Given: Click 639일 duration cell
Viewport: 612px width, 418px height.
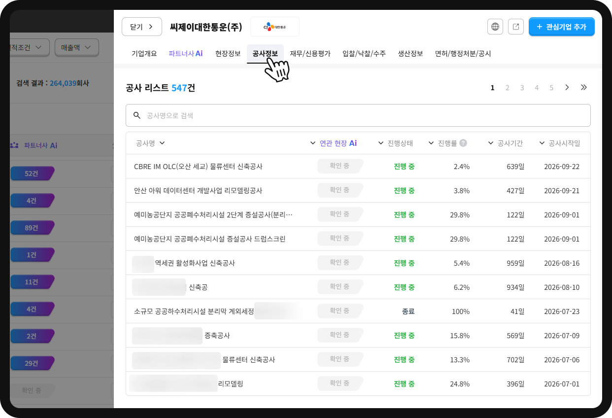Looking at the screenshot, I should (x=515, y=167).
